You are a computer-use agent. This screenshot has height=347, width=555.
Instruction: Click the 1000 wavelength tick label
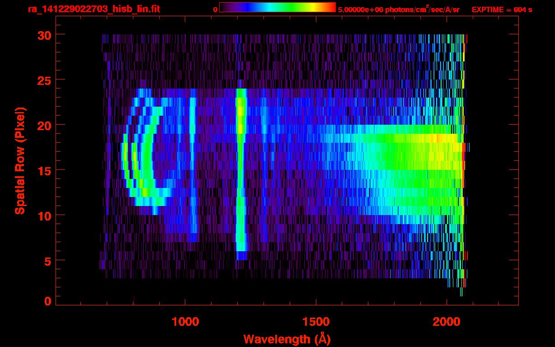pos(186,321)
